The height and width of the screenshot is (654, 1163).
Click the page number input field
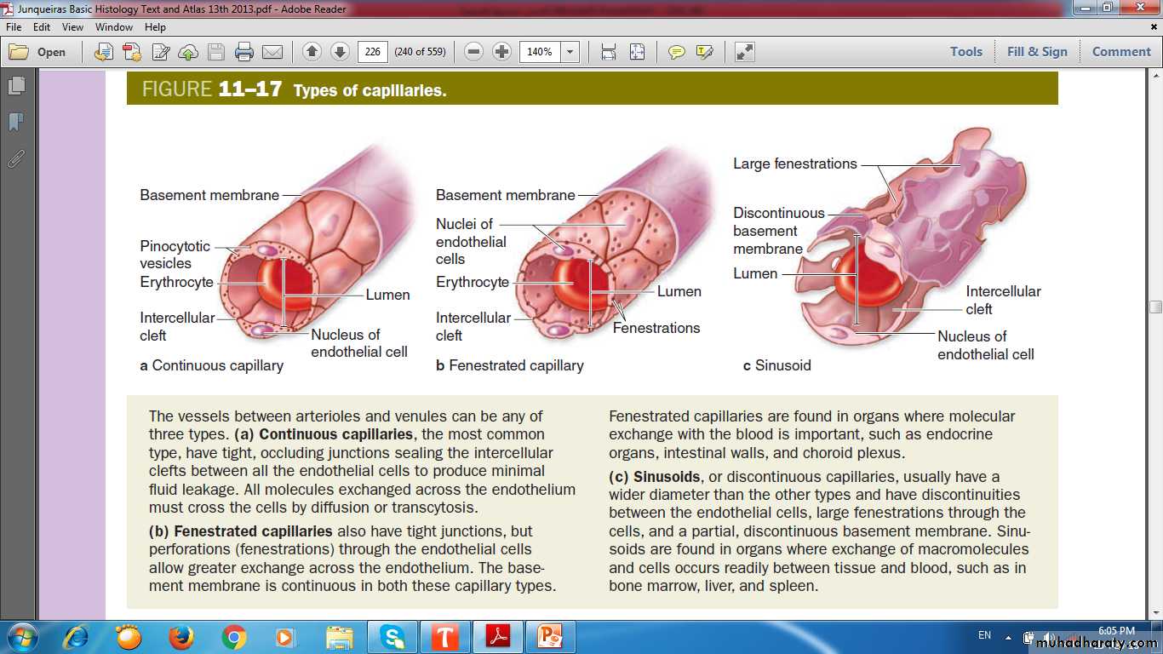click(x=372, y=52)
